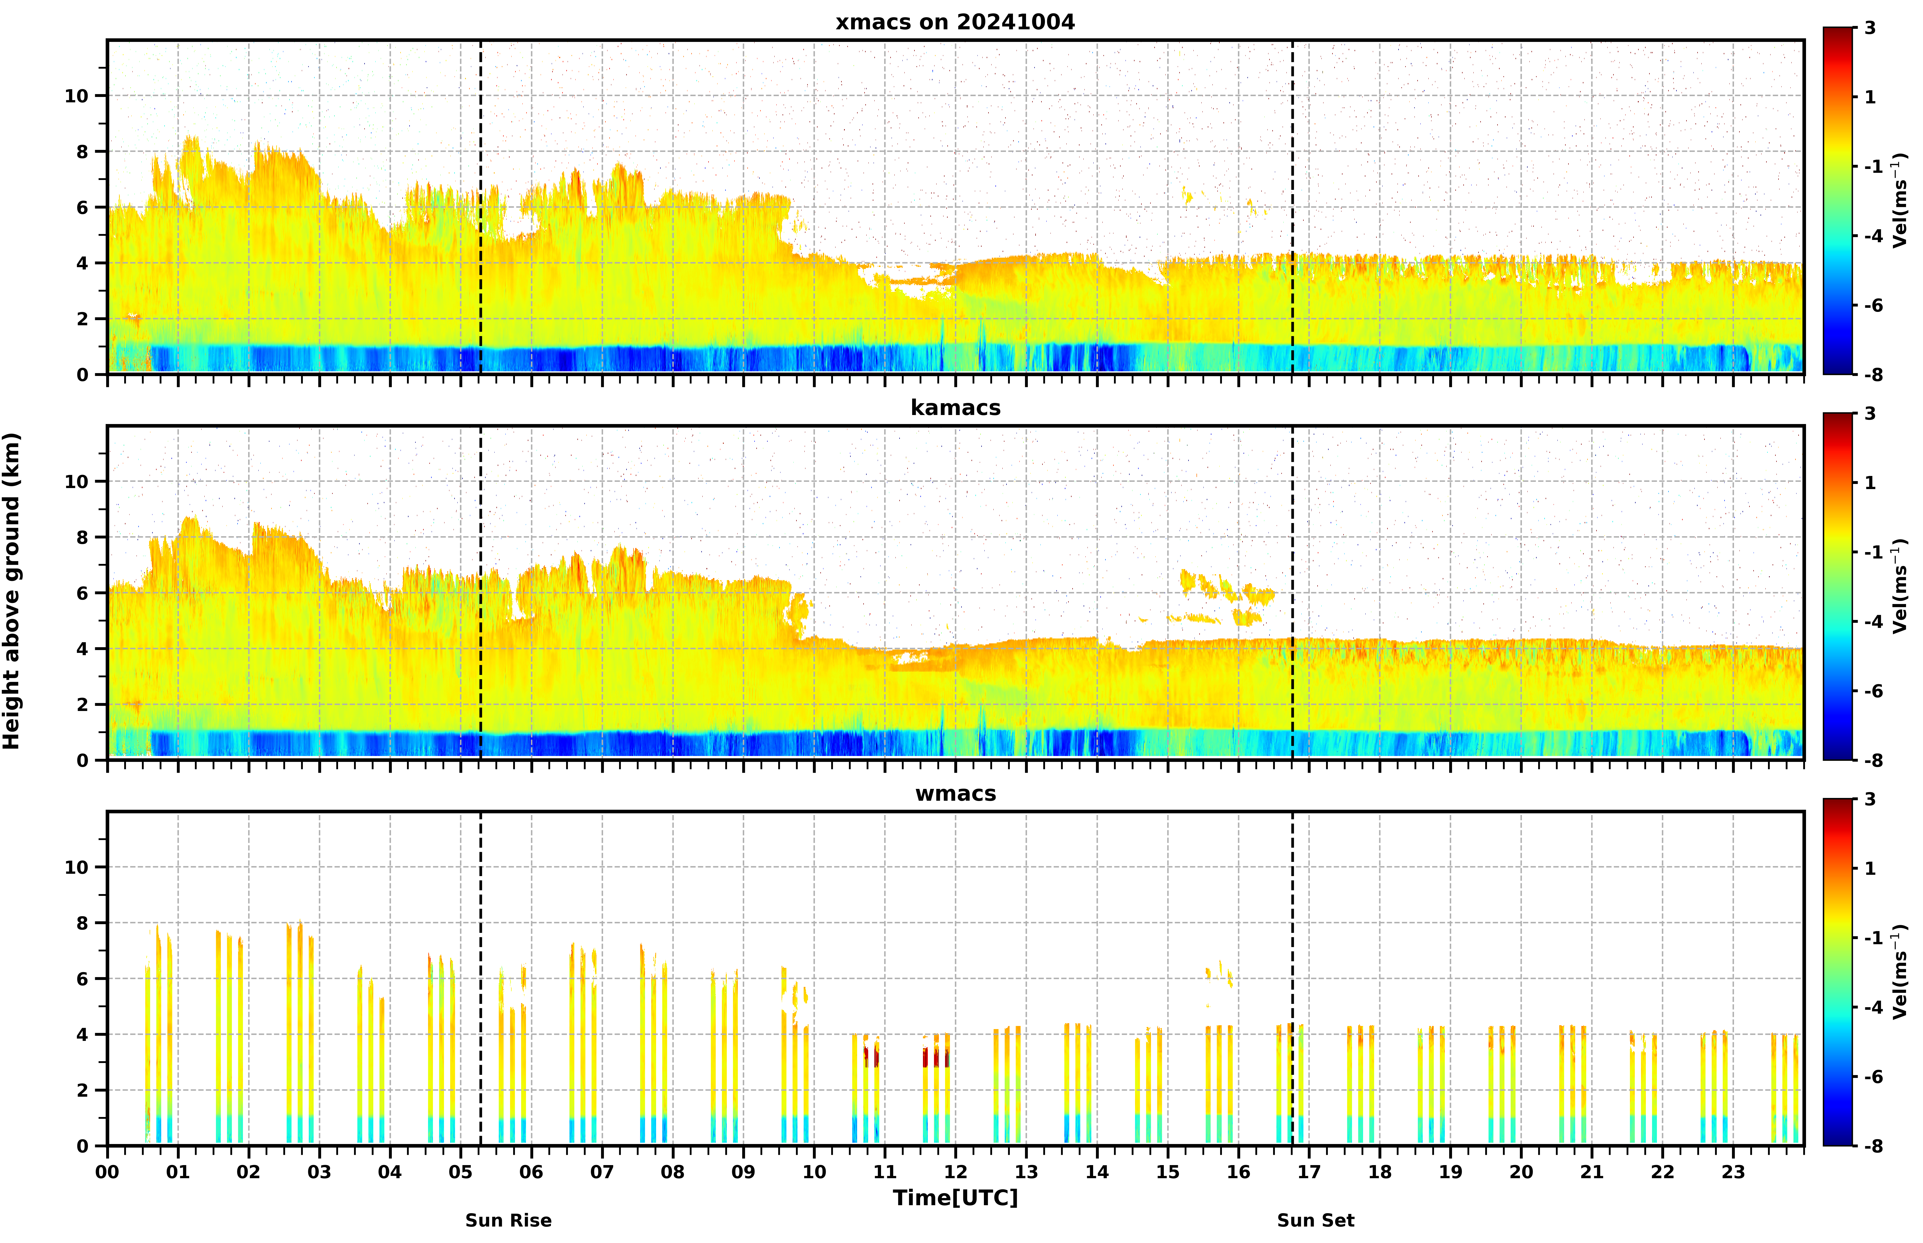Screen dimensions: 1923x1243
Task: Select the "Sun Rise" annotation label
Action: tap(509, 1220)
